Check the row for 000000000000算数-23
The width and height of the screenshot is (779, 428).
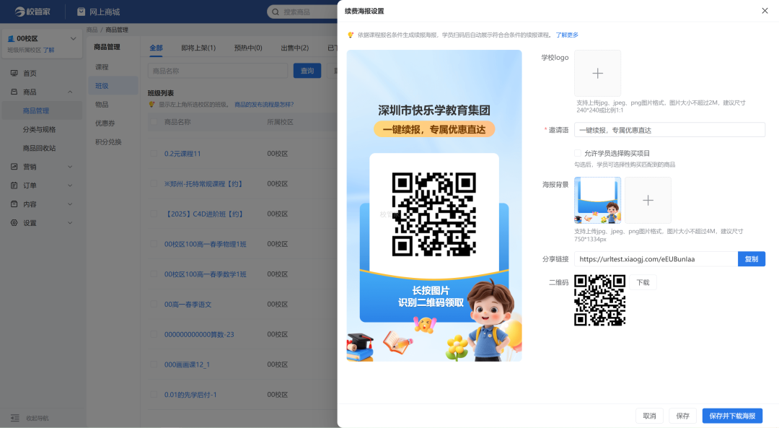click(154, 334)
